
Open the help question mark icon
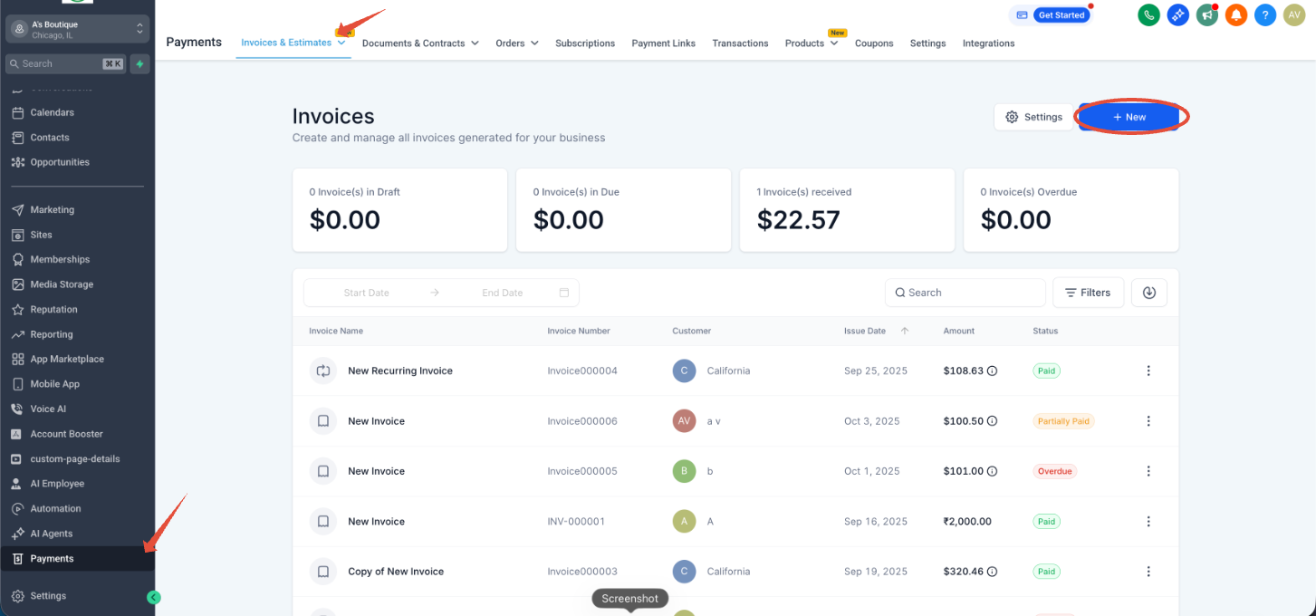(1265, 14)
